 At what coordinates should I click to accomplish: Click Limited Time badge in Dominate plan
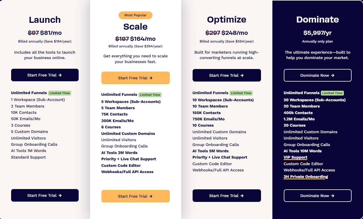tap(332, 93)
